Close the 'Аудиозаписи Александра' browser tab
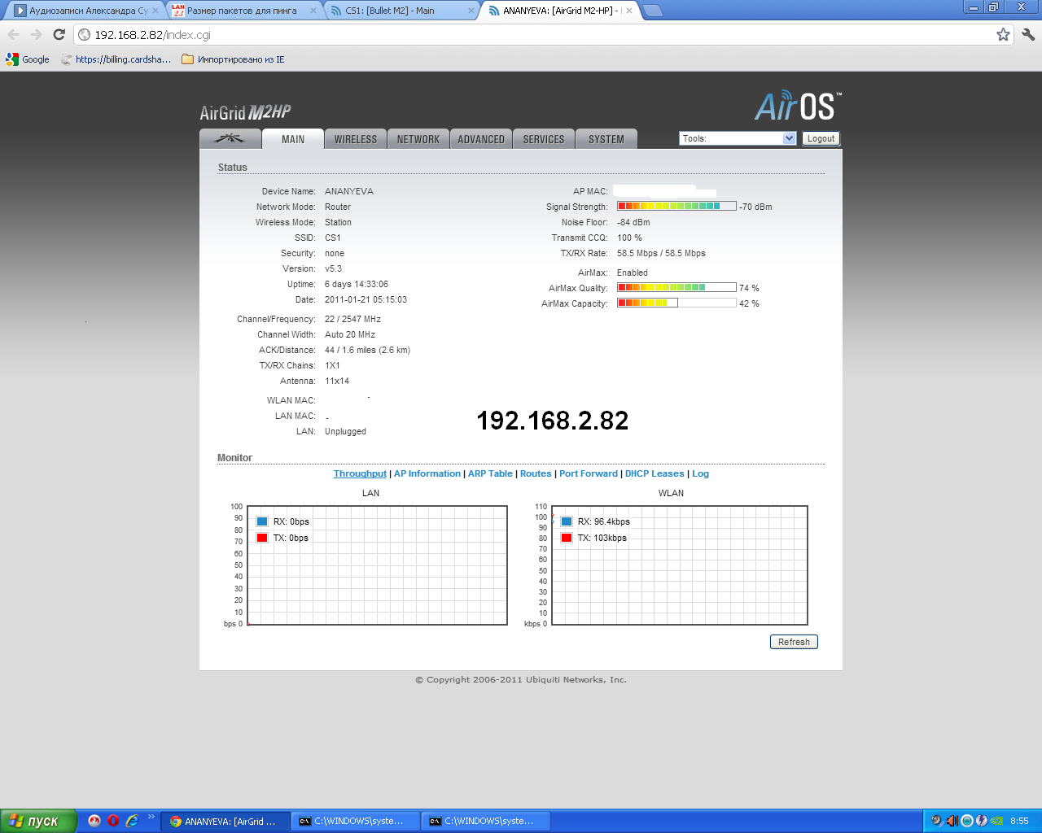 (155, 11)
